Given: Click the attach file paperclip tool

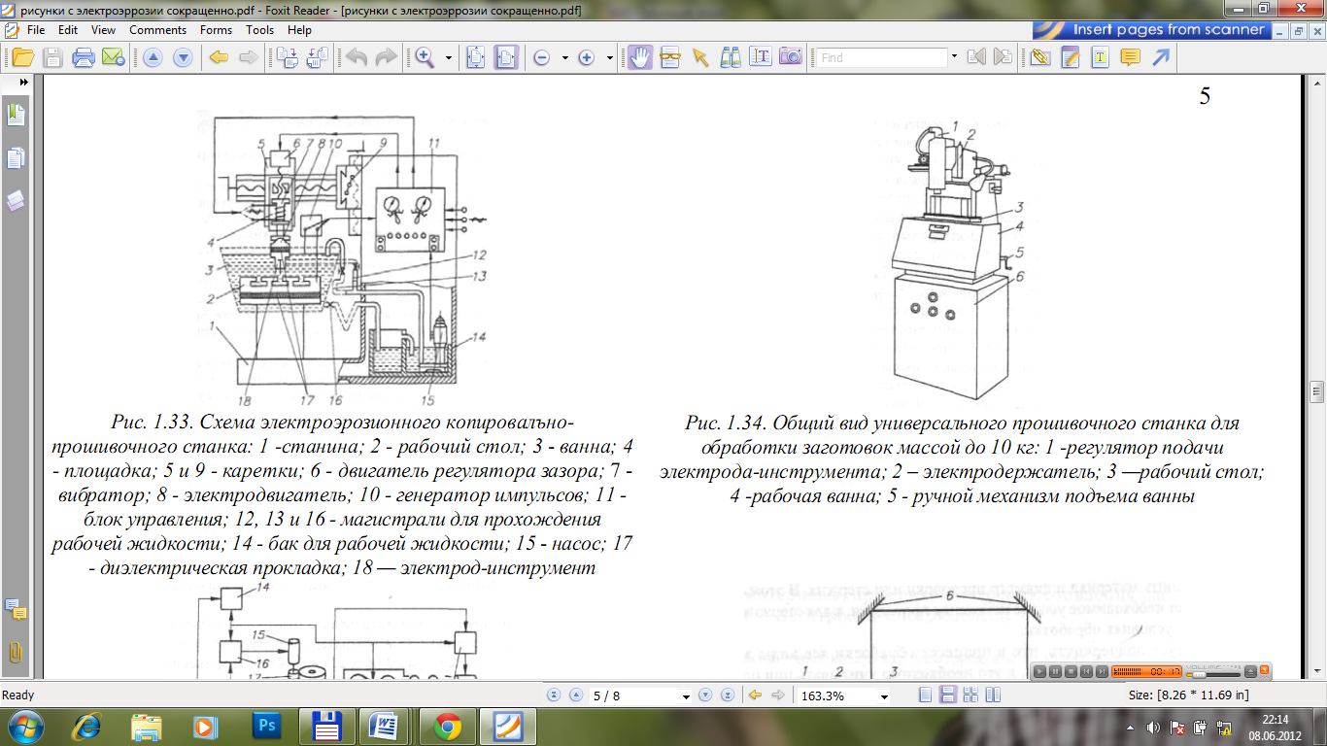Looking at the screenshot, I should tap(1040, 57).
